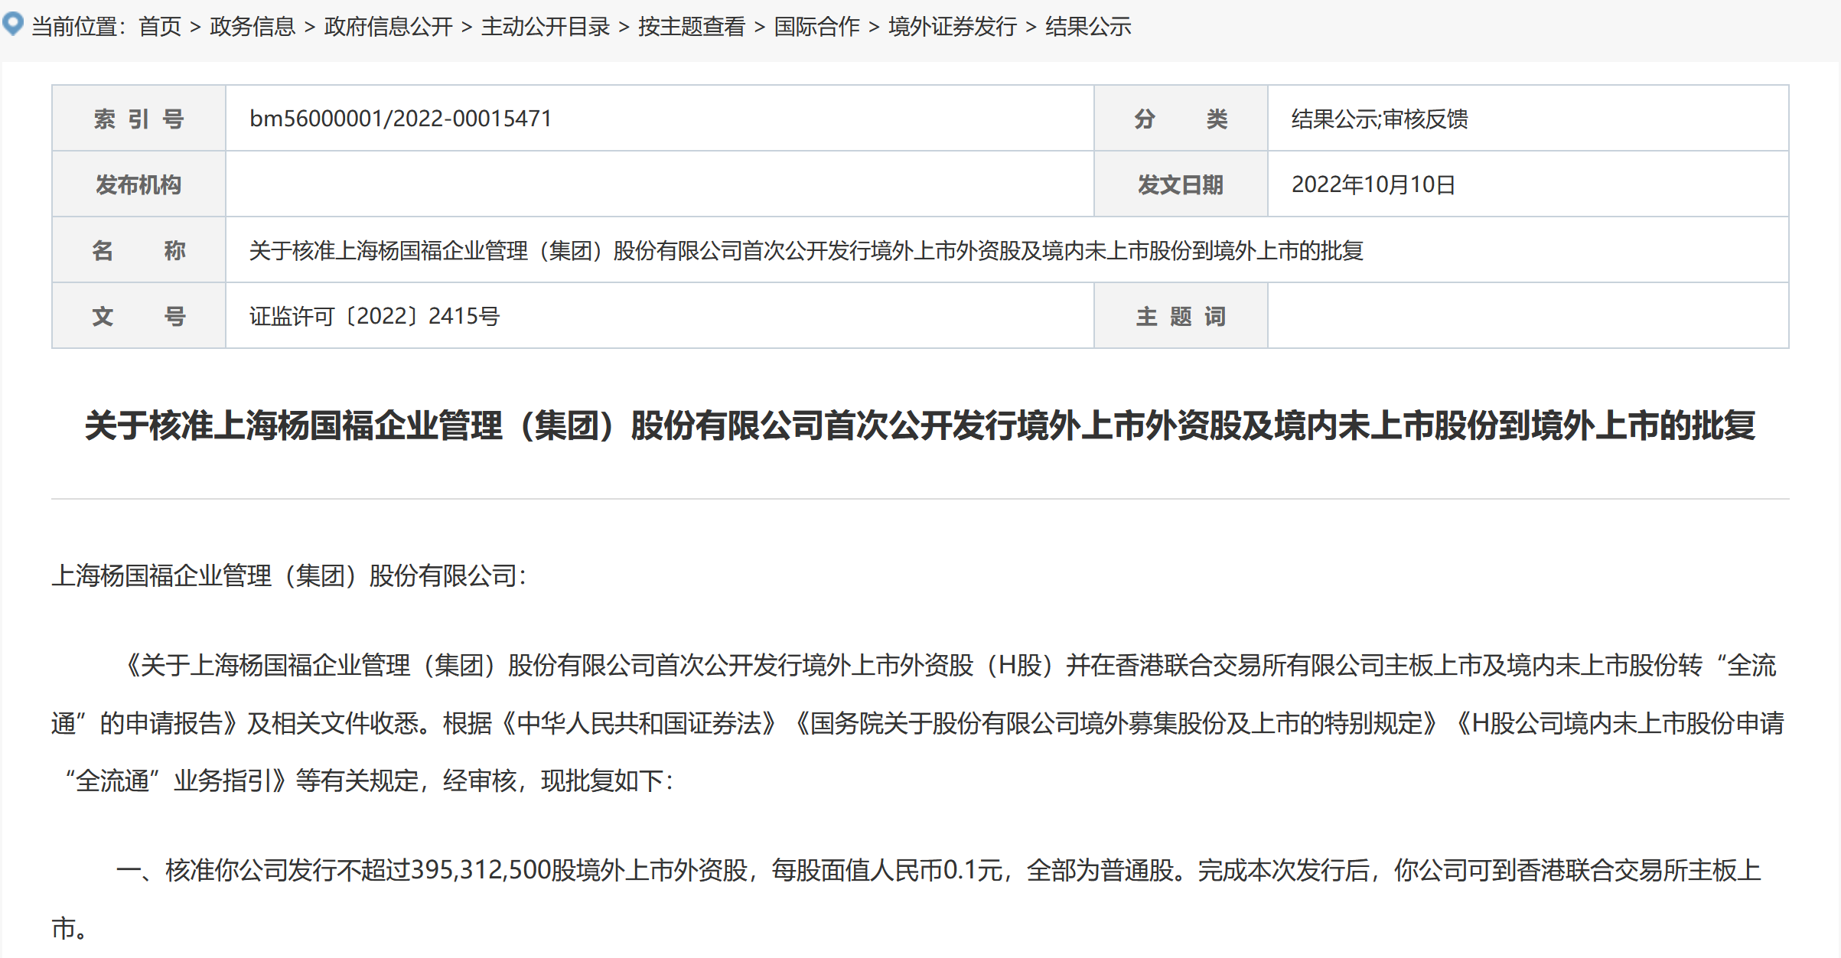Go to the 政务信息 breadcrumb
Screen dimensions: 1841x958
coord(253,27)
